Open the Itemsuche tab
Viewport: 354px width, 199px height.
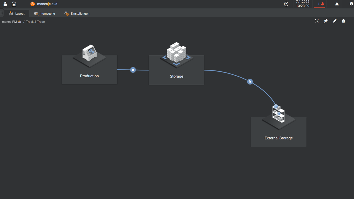click(x=45, y=13)
